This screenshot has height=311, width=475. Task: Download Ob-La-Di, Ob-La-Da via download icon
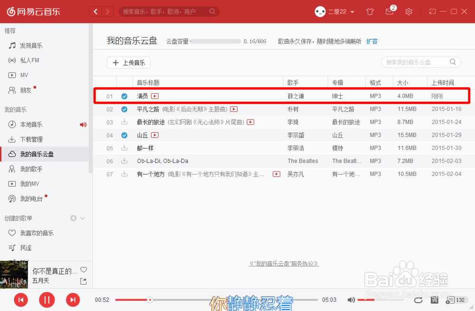(x=124, y=161)
